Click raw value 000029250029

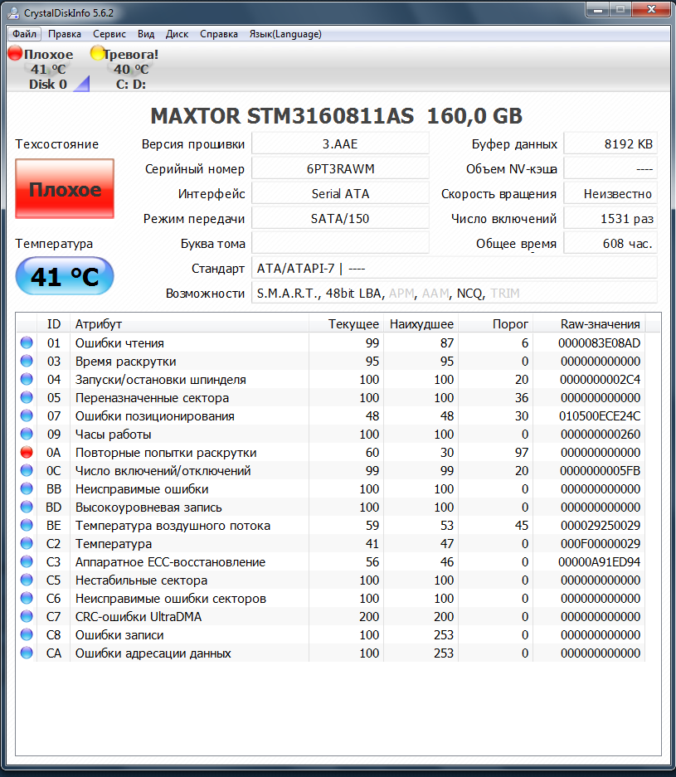tap(601, 525)
